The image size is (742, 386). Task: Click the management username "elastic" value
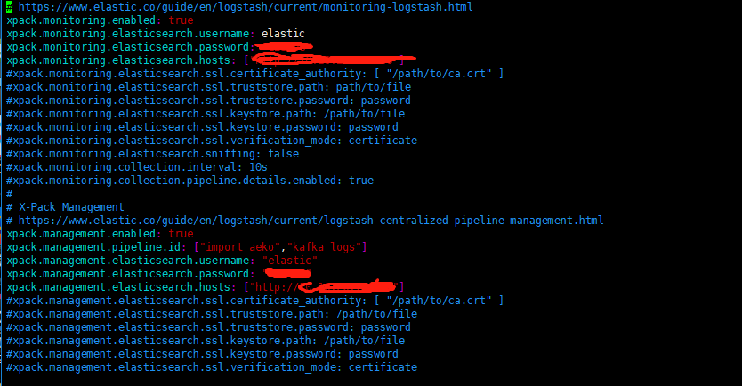(290, 261)
